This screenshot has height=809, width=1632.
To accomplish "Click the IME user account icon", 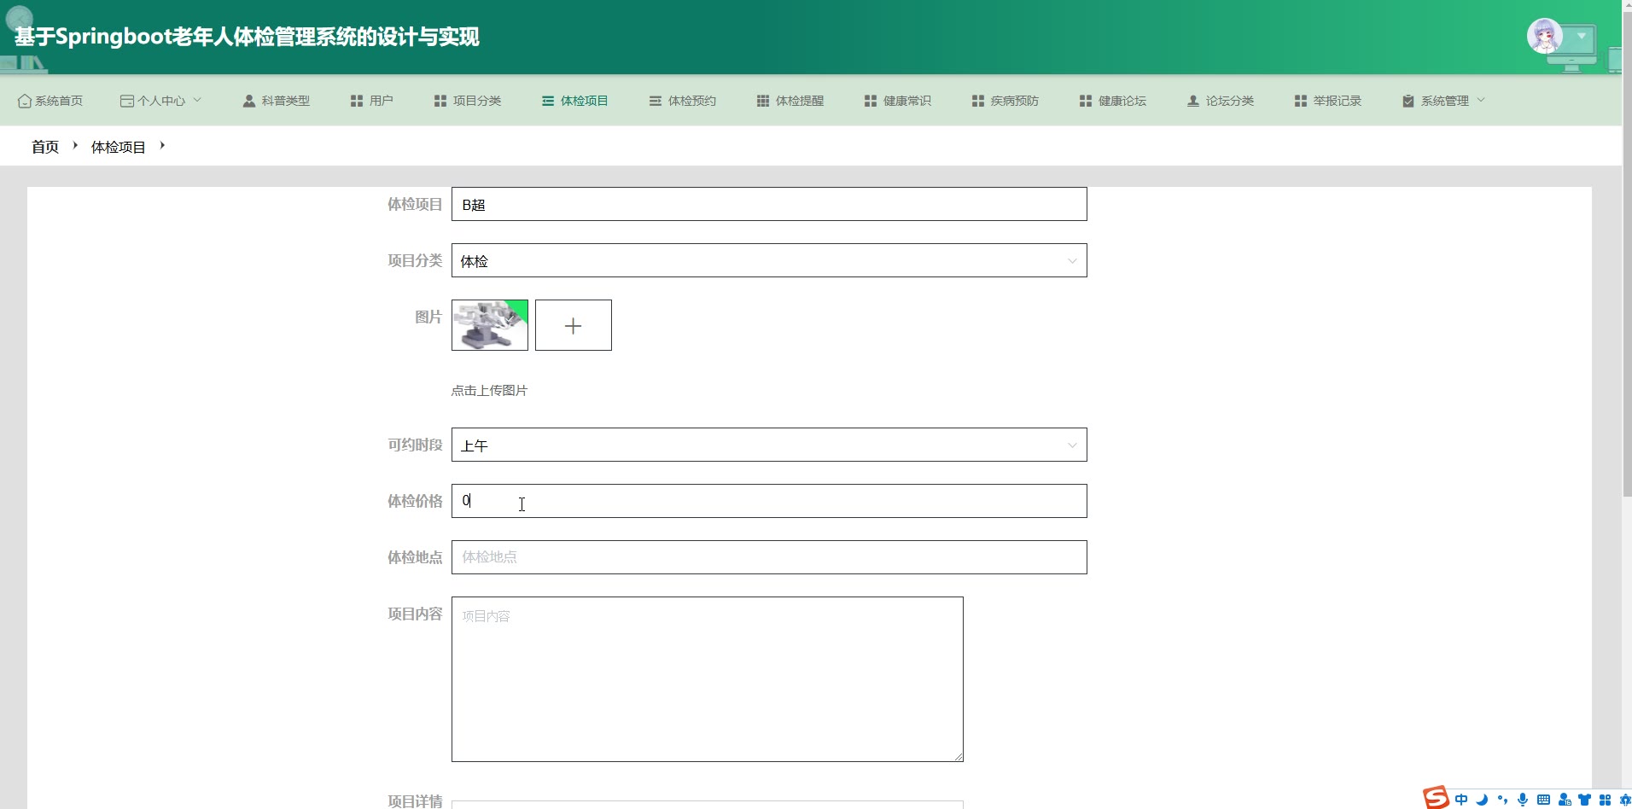I will 1565,800.
